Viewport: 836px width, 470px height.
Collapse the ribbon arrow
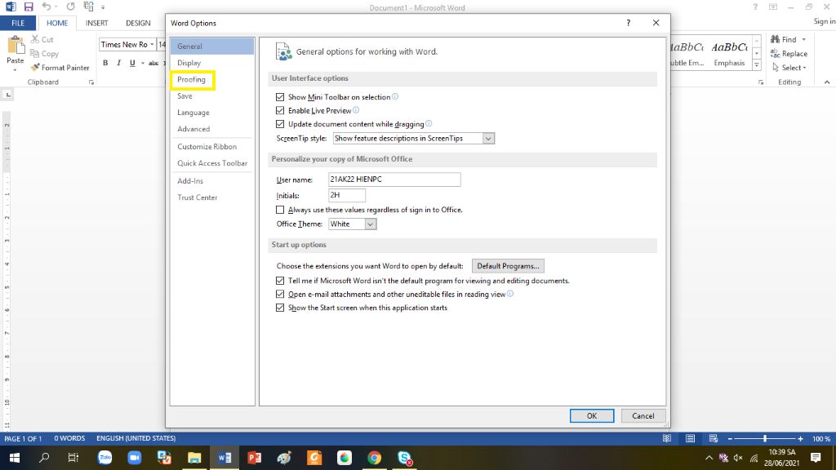[827, 82]
